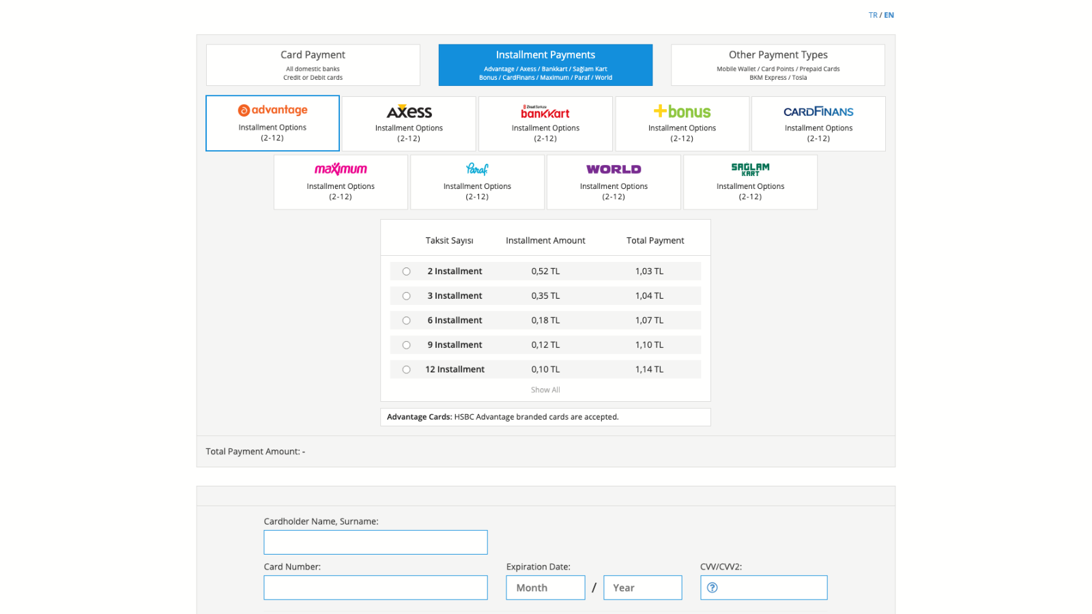This screenshot has width=1092, height=614.
Task: Select the 12 Installment radio button
Action: (x=406, y=370)
